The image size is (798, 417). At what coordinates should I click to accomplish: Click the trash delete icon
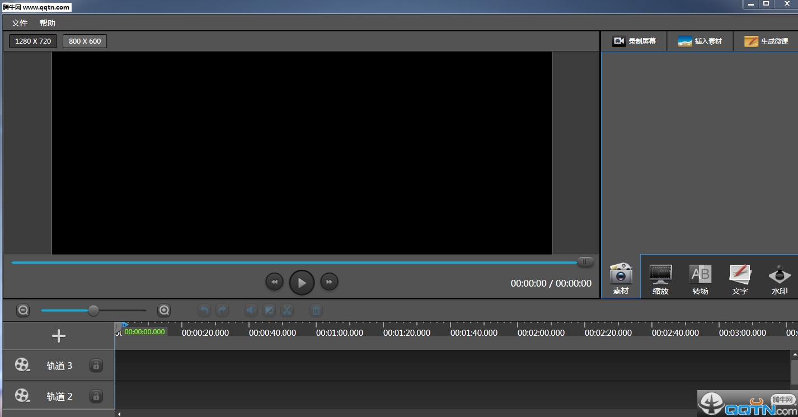coord(316,310)
